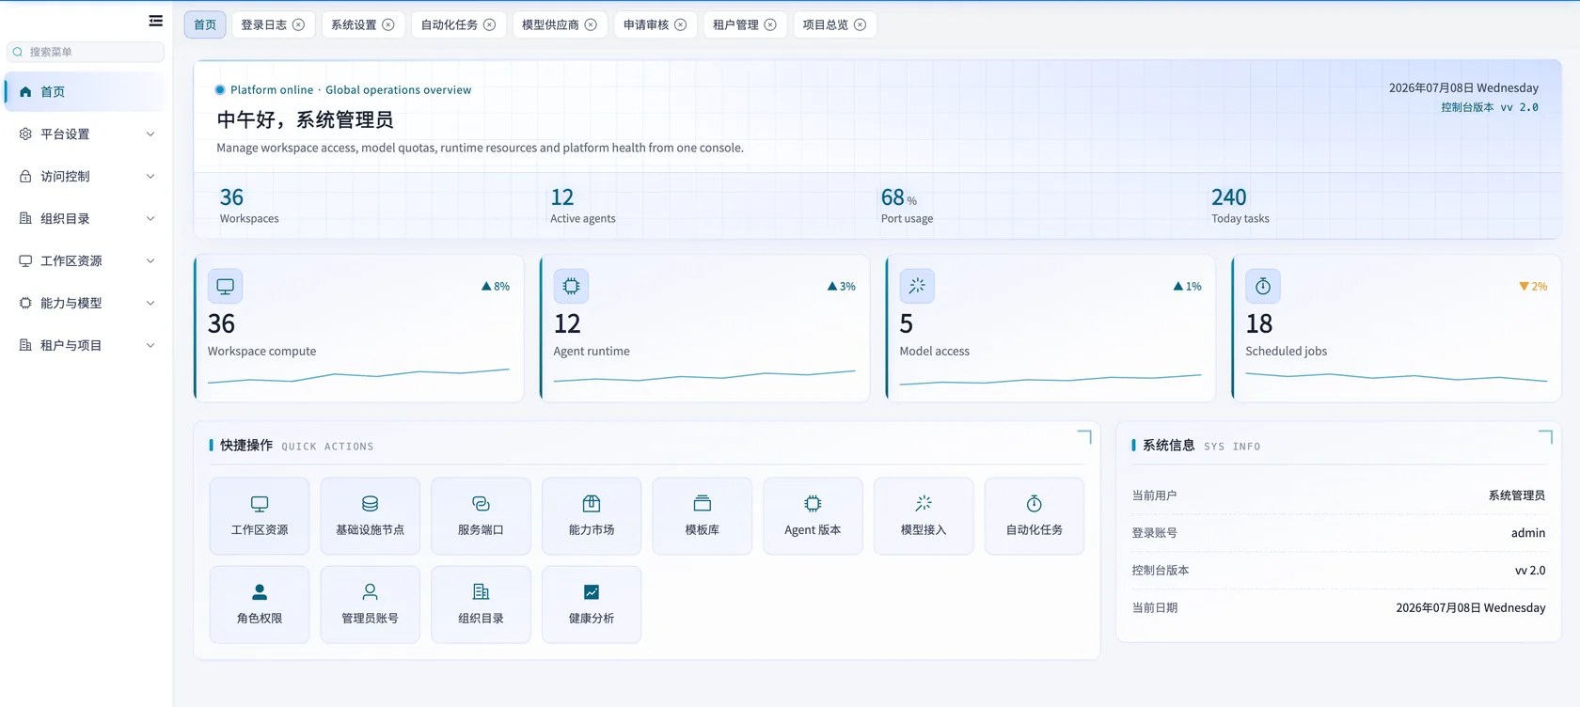The image size is (1580, 707).
Task: Click the 平台设置 gear icon
Action: [x=25, y=134]
